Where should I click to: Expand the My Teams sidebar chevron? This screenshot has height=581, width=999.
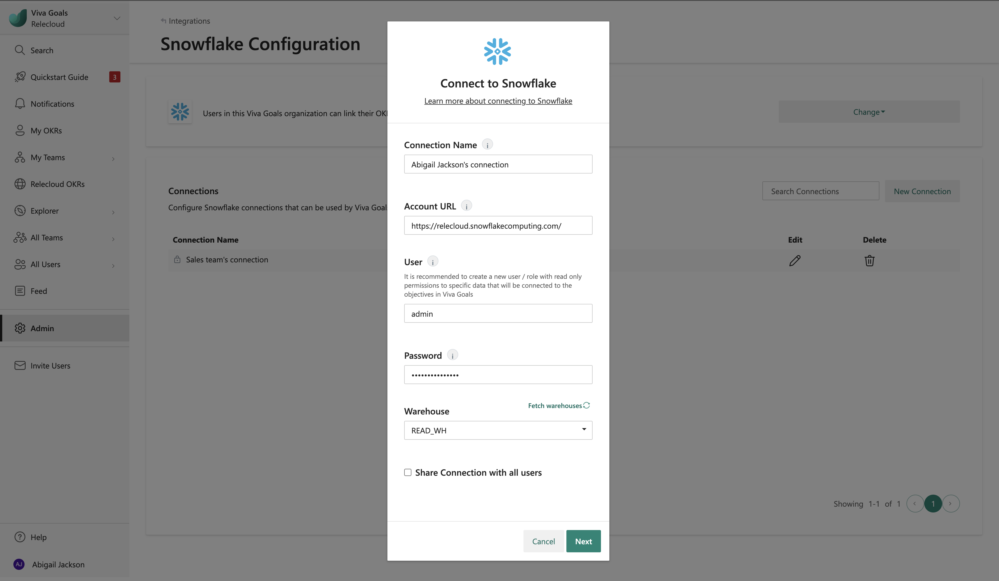113,158
